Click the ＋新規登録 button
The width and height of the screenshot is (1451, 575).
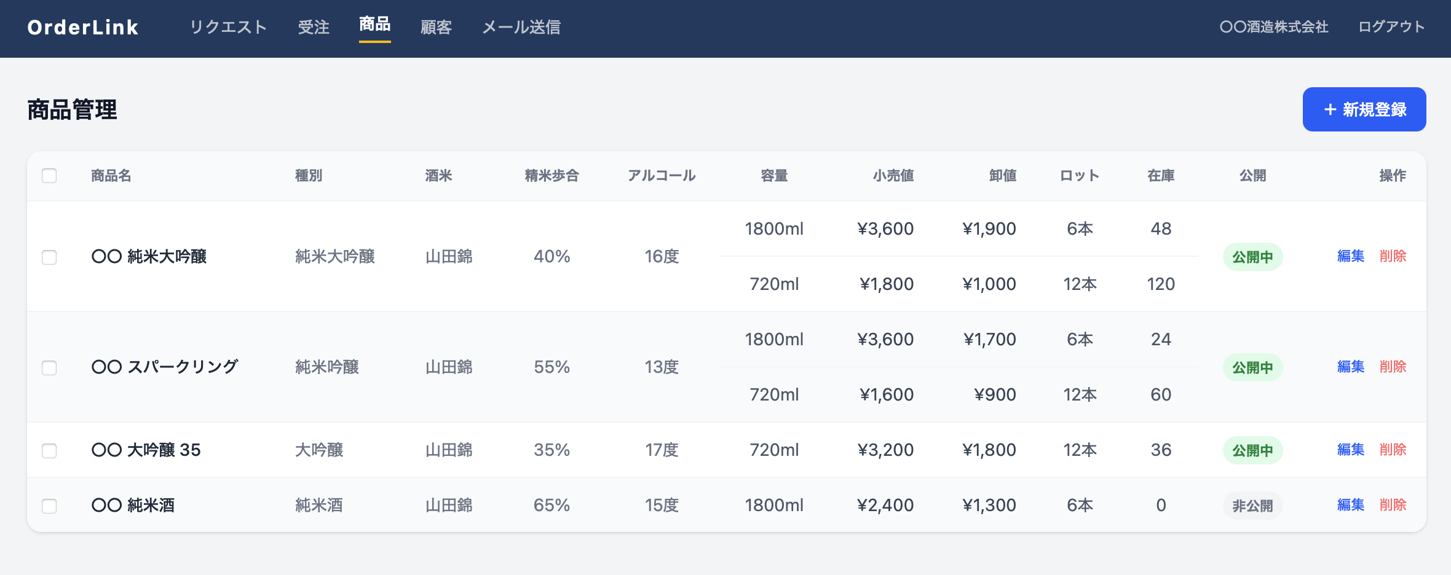[1364, 109]
